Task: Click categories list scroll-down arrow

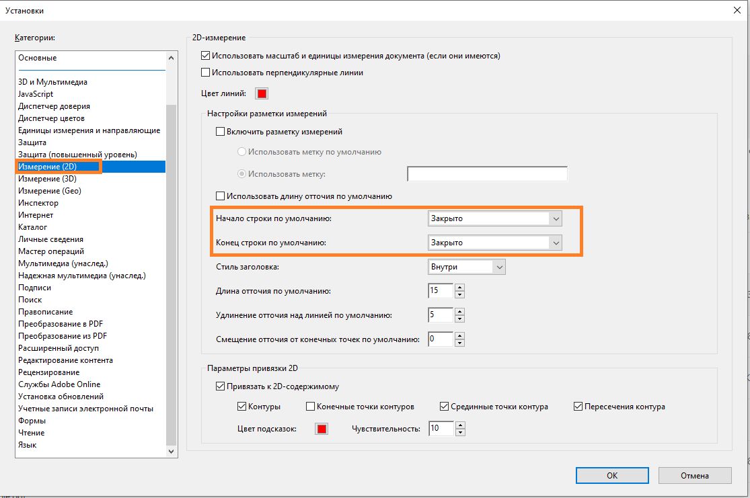Action: pos(172,451)
